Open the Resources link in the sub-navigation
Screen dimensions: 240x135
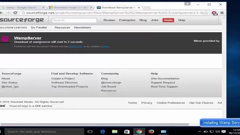pos(62,27)
